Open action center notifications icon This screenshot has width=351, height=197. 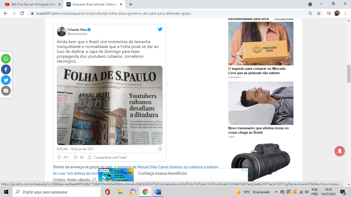(x=343, y=192)
